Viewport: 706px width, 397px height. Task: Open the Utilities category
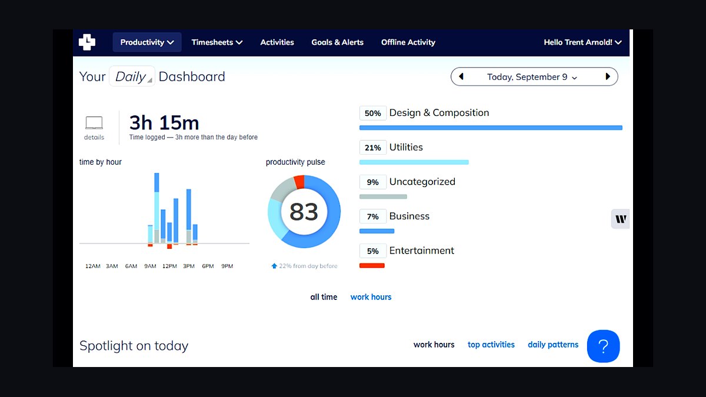click(406, 147)
